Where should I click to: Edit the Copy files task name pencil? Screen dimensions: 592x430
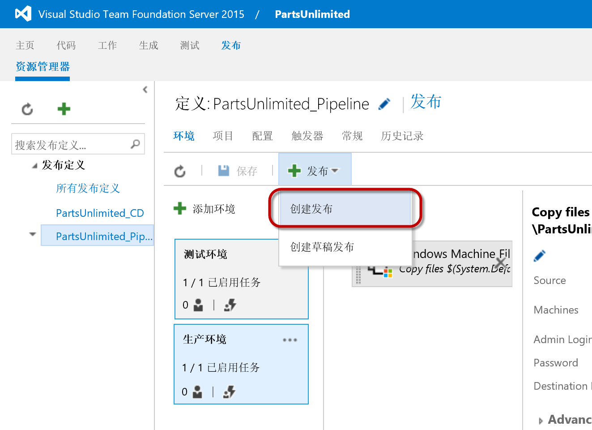(x=540, y=256)
